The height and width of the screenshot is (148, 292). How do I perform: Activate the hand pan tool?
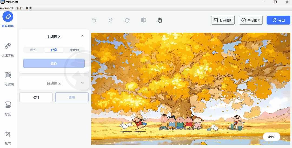point(160,20)
